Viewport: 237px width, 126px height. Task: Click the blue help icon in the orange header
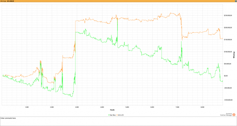tap(236, 1)
